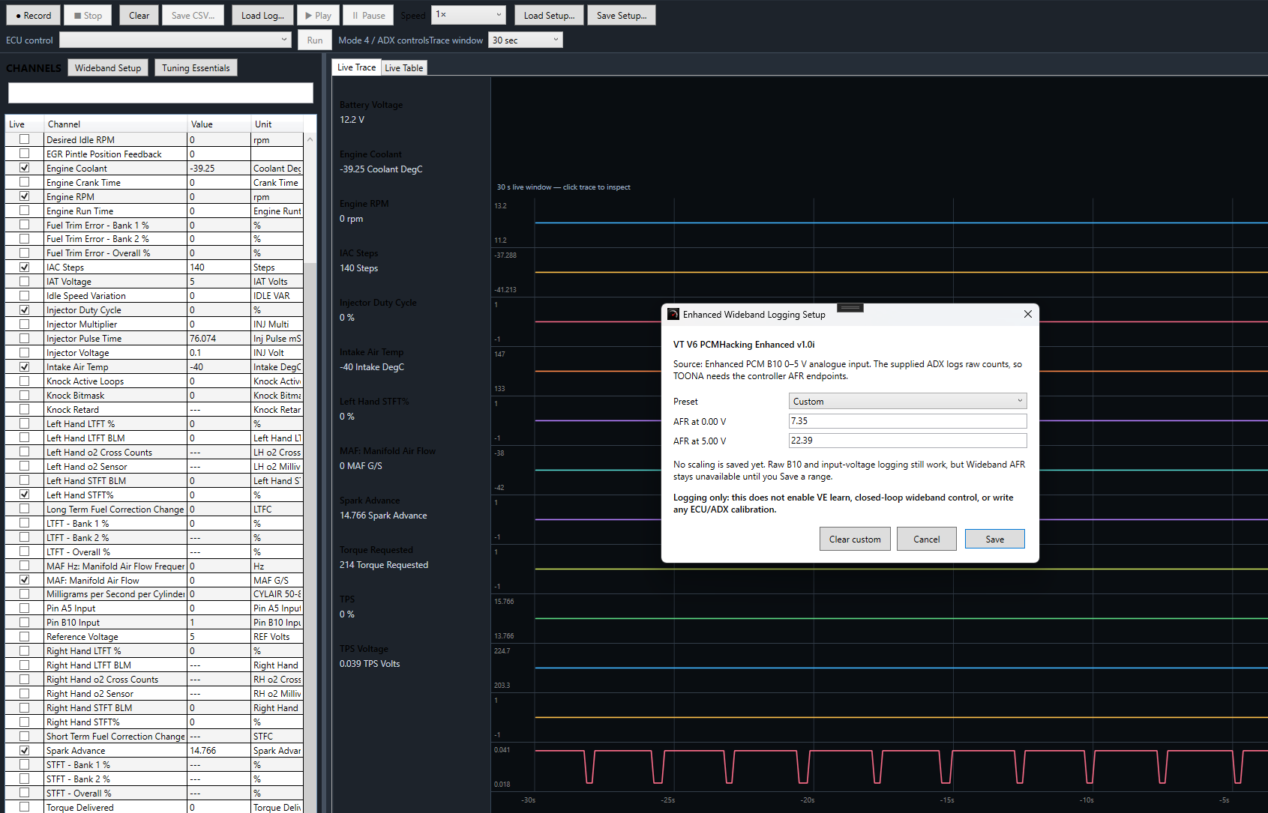Cancel the wideband logging setup

click(x=927, y=539)
